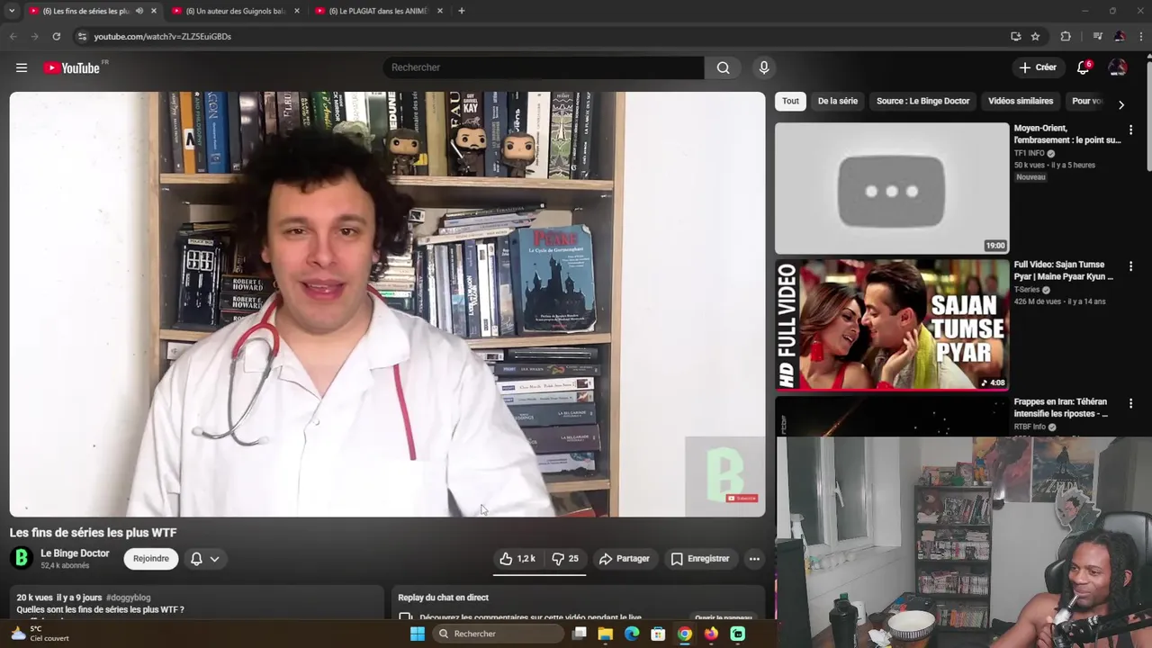Open Task View on taskbar
The width and height of the screenshot is (1152, 648).
[580, 634]
